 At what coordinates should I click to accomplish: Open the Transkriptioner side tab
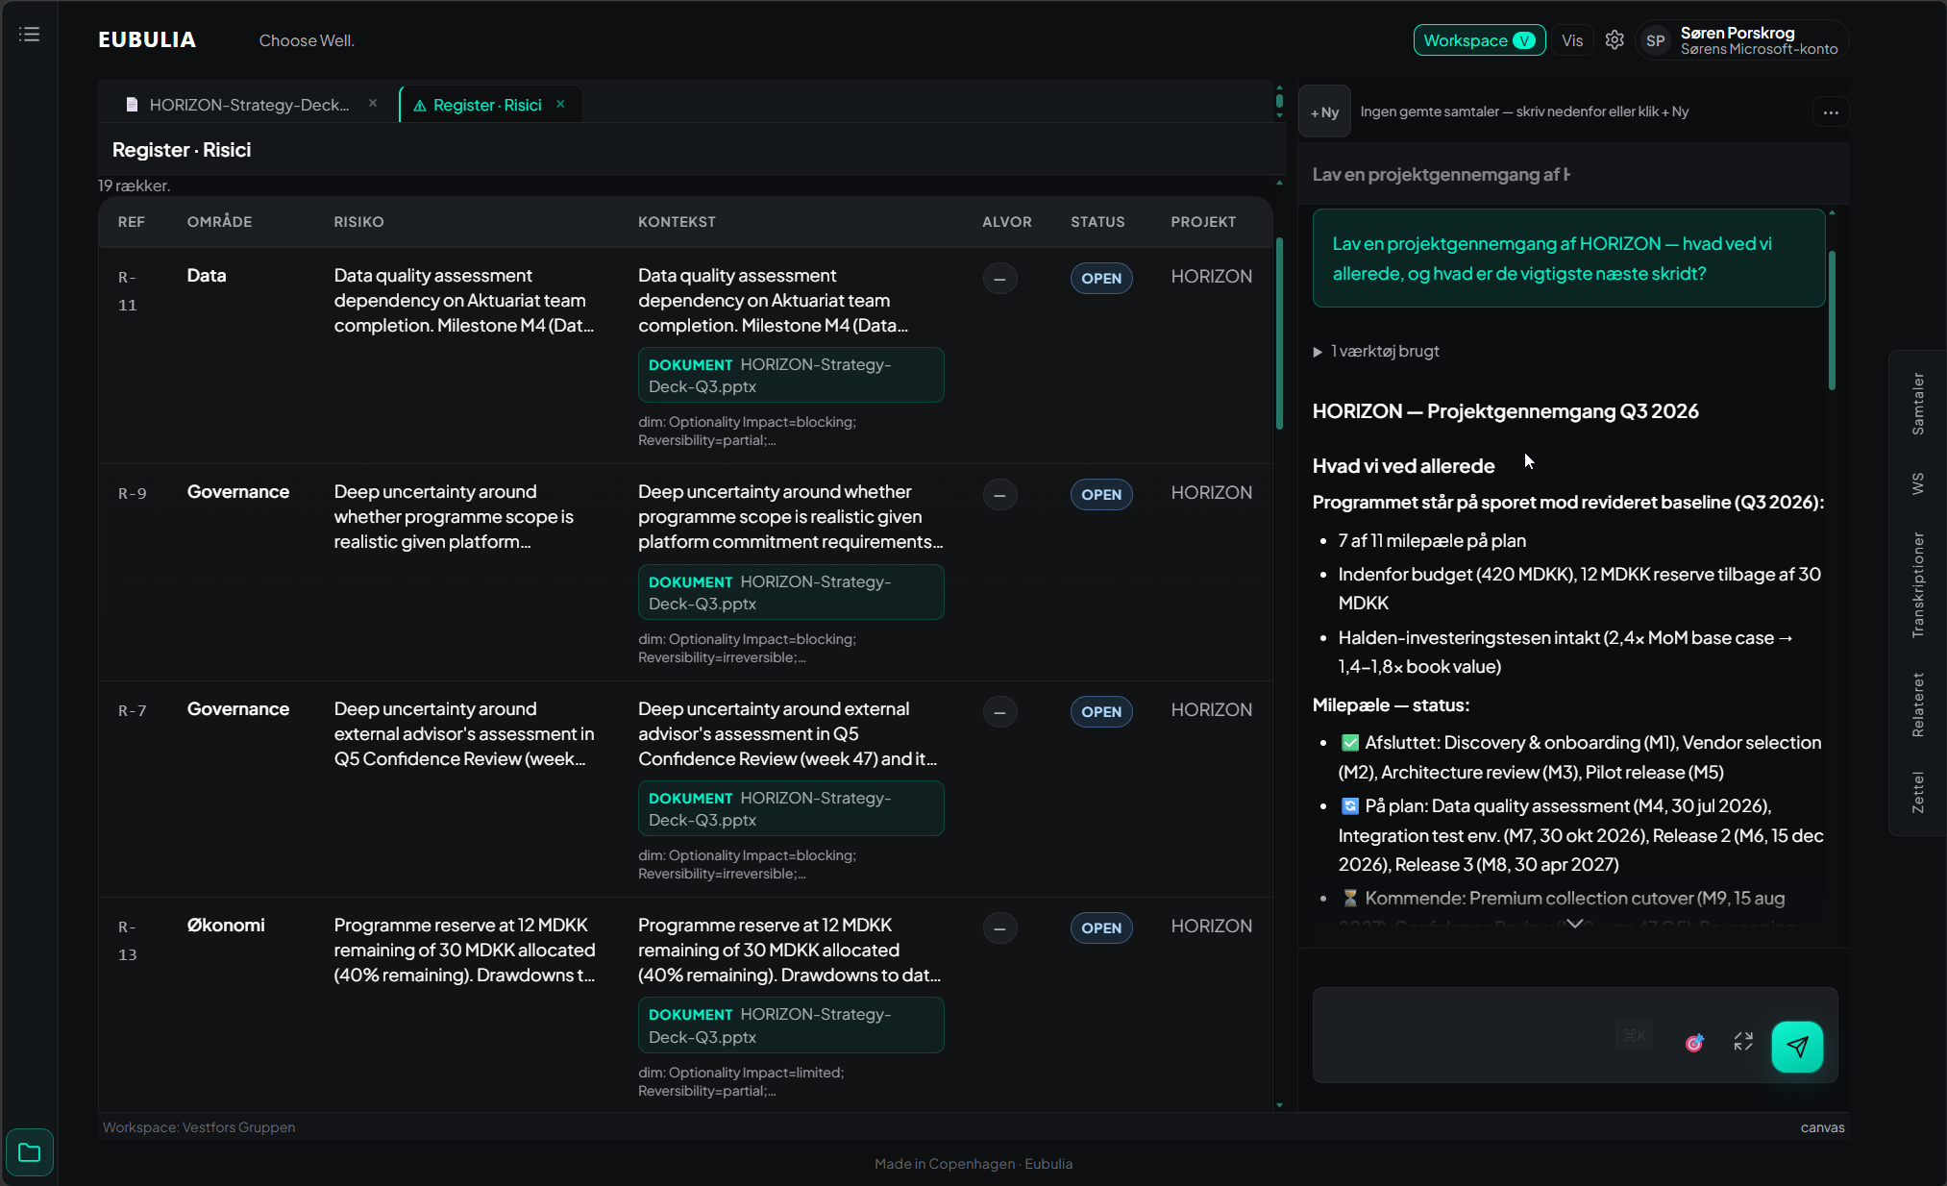click(x=1917, y=584)
